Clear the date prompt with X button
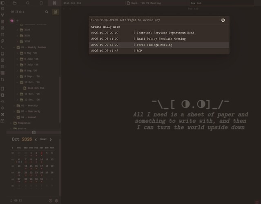Screen dimensions: 261x204 click(x=223, y=20)
